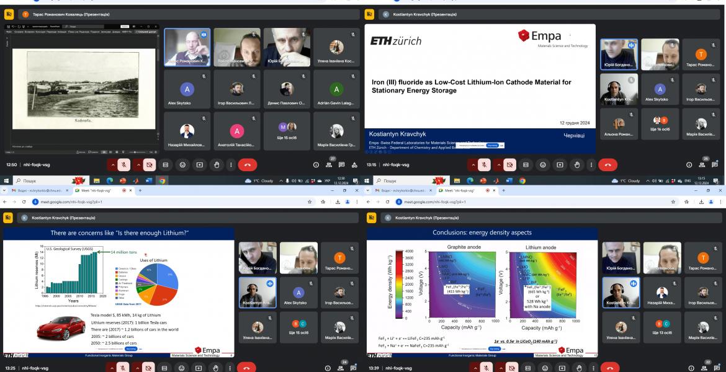Open extensions in bottom-right Chrome window

tap(687, 201)
